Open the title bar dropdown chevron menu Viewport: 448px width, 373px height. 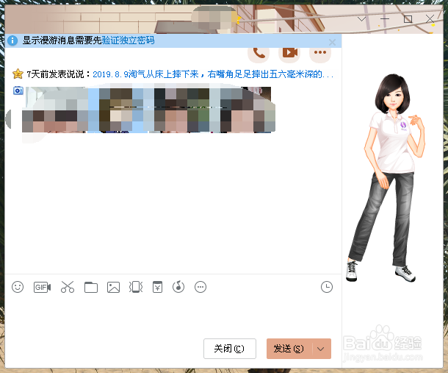tap(362, 19)
